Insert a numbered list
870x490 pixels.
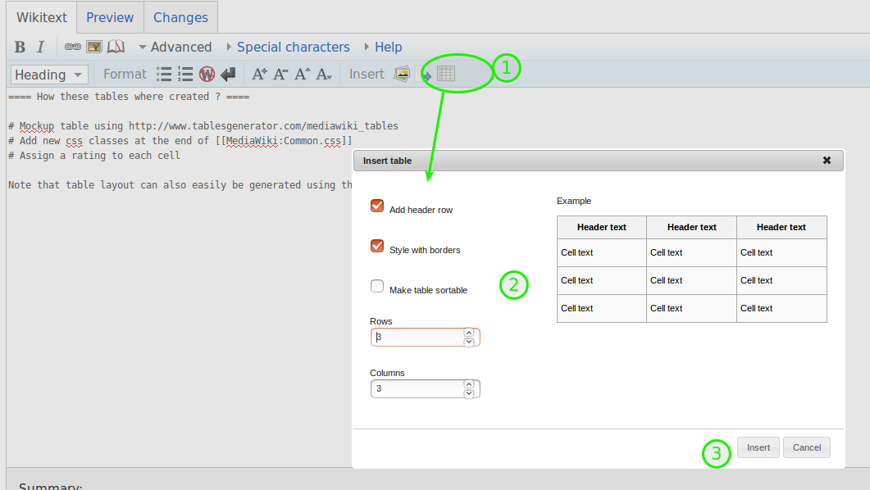185,75
